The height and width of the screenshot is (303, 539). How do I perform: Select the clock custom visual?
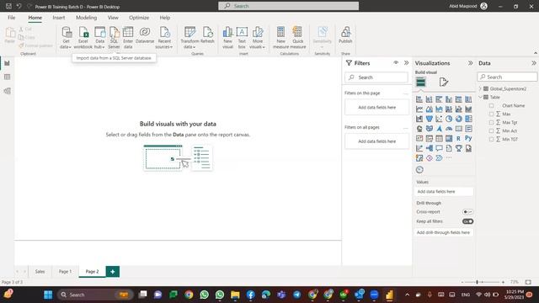tap(419, 170)
